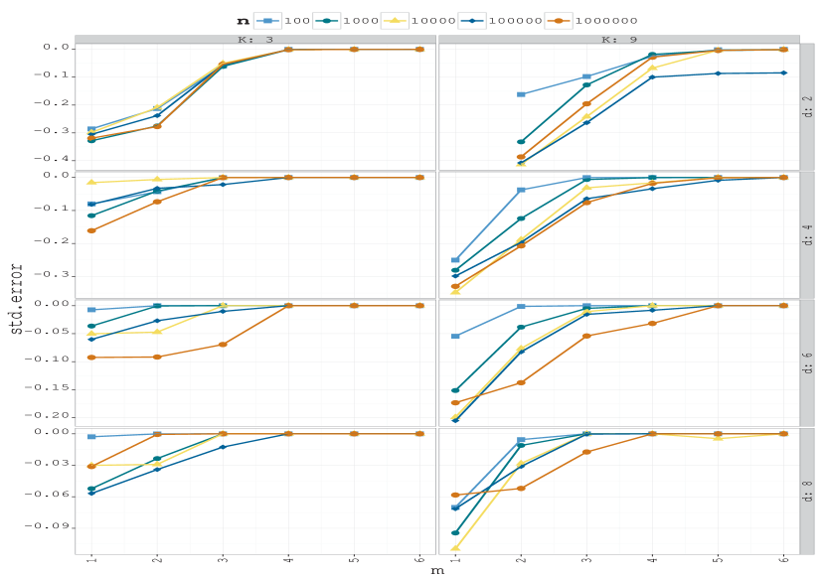This screenshot has height=577, width=825.
Task: Click the "d: 2" row strip label
Action: [808, 106]
